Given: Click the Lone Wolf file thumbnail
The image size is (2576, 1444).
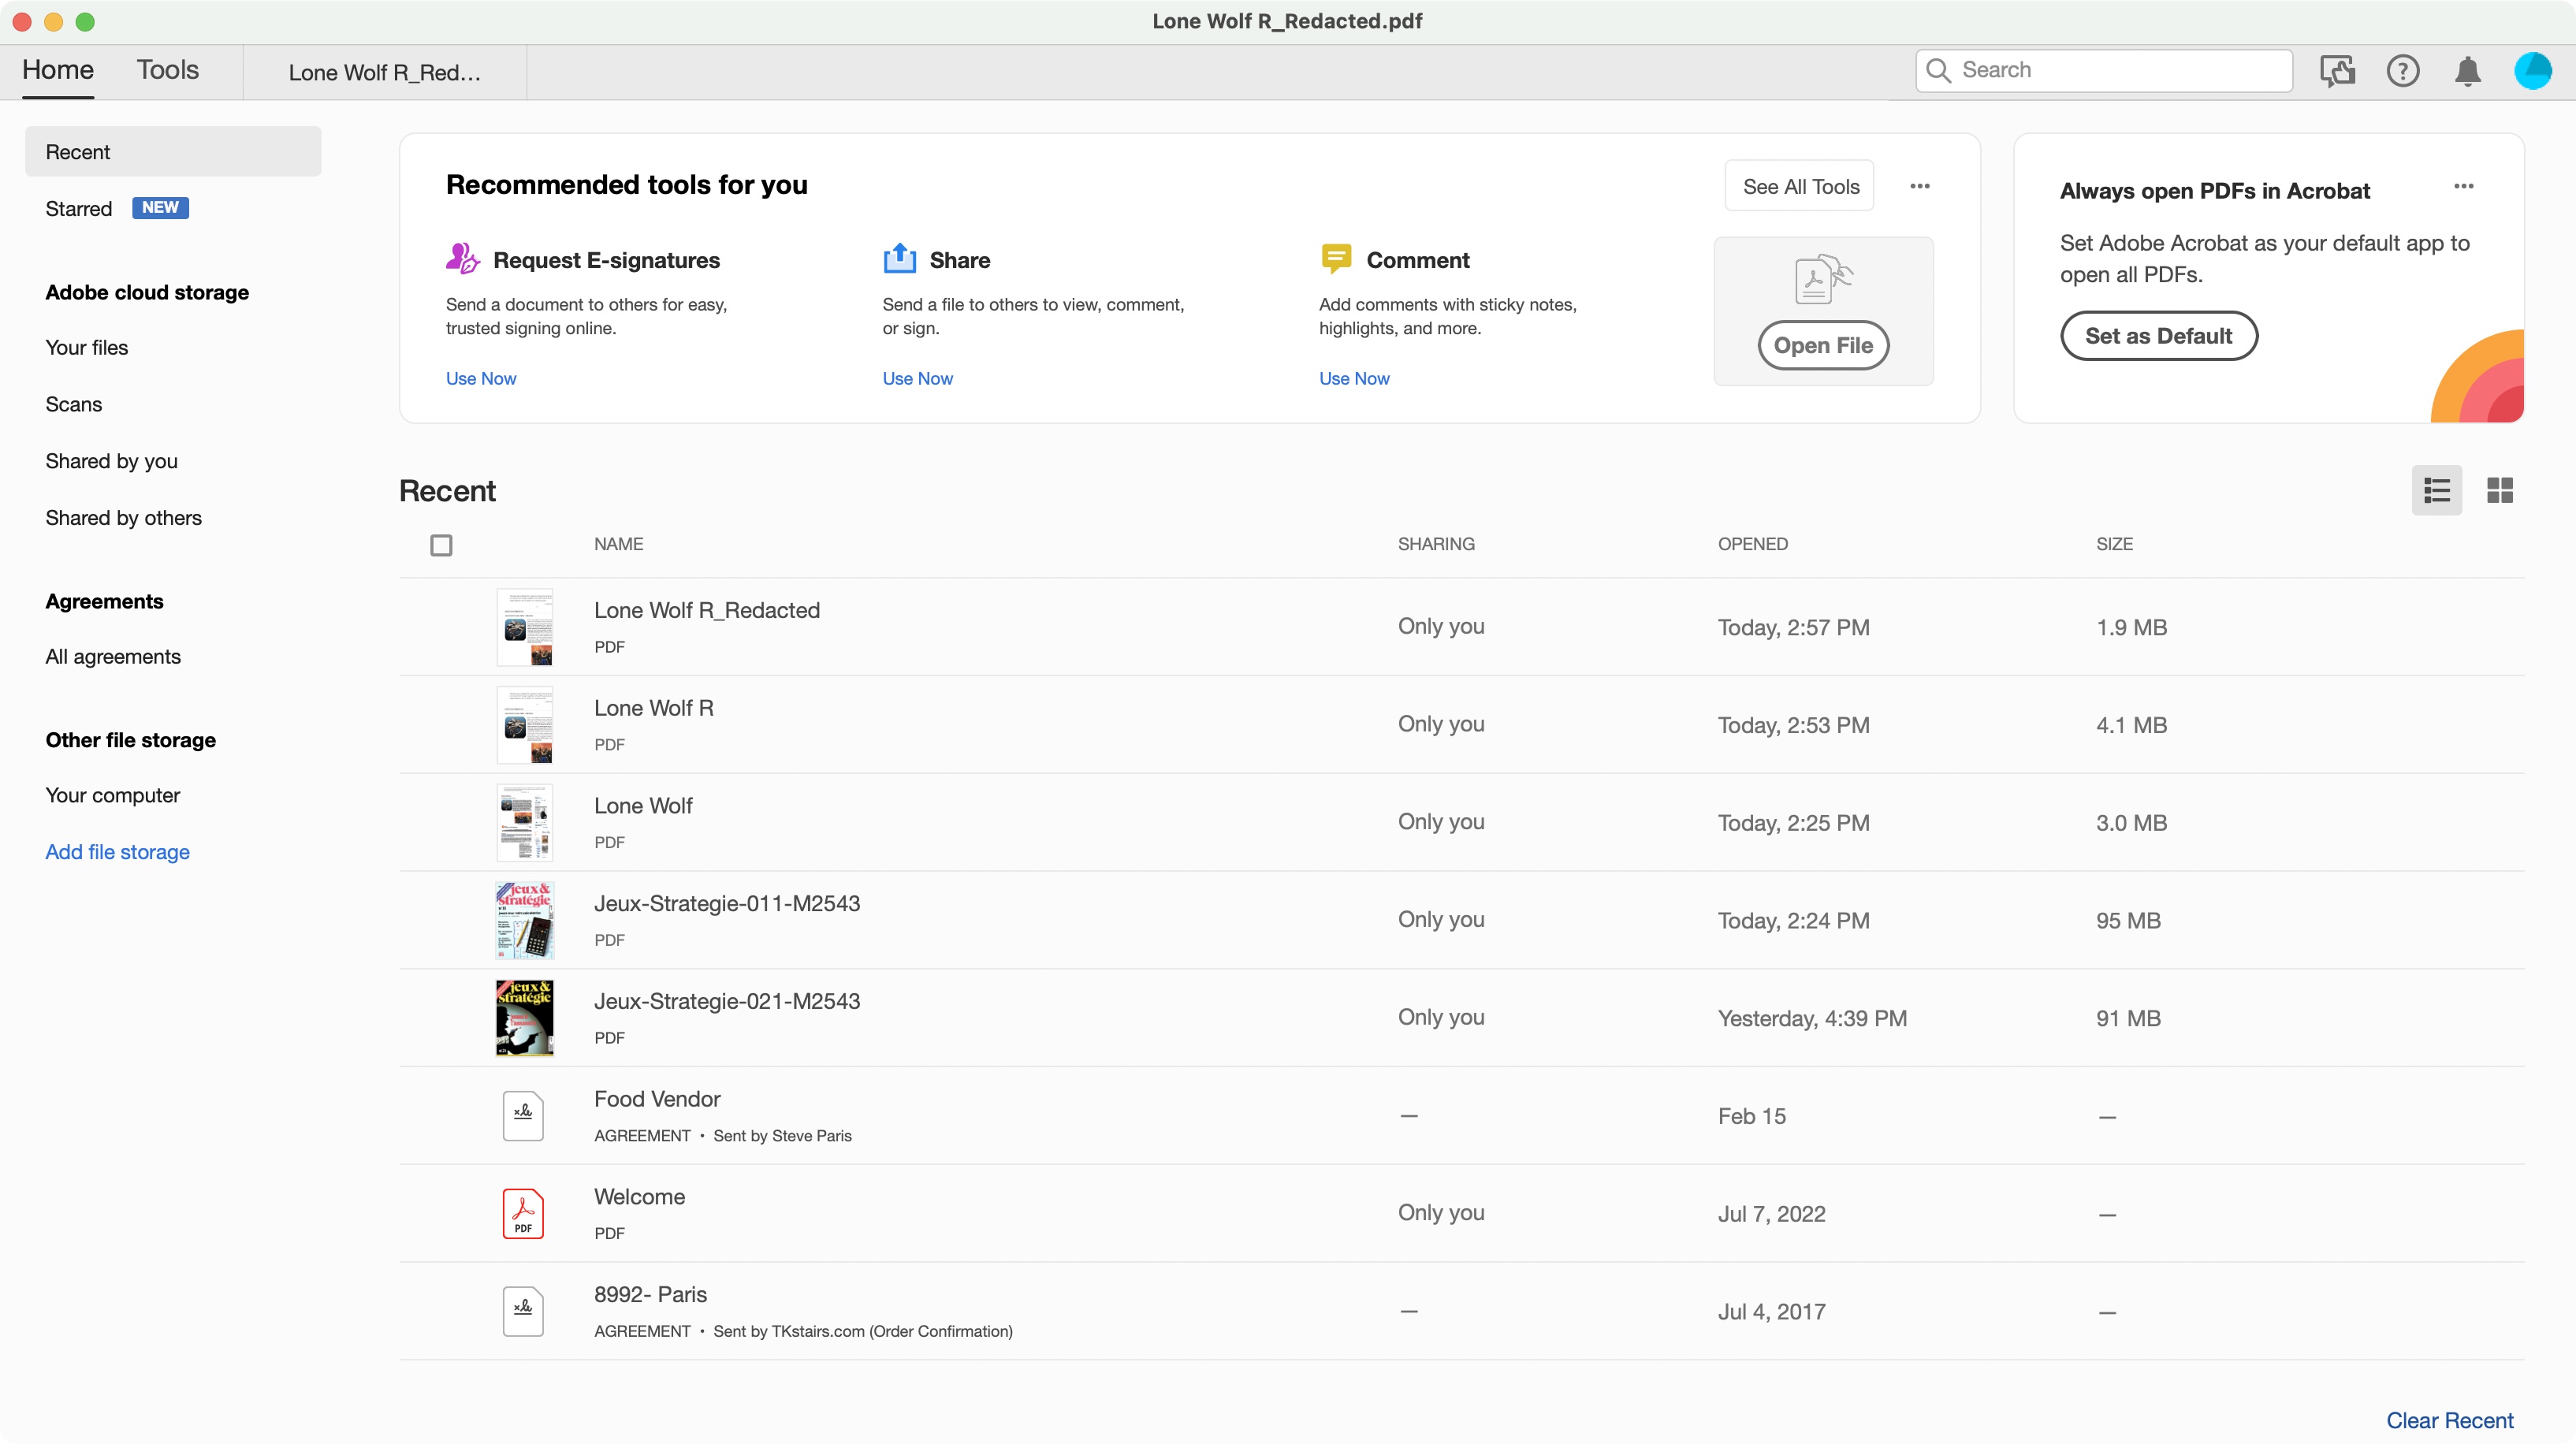Looking at the screenshot, I should 525,822.
